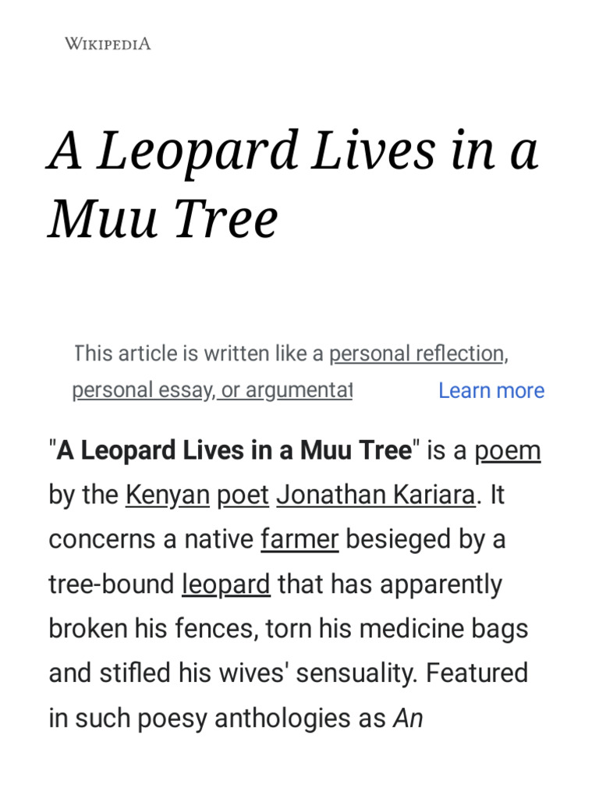This screenshot has height=799, width=599.
Task: Open the 'poem' link
Action: coord(508,450)
